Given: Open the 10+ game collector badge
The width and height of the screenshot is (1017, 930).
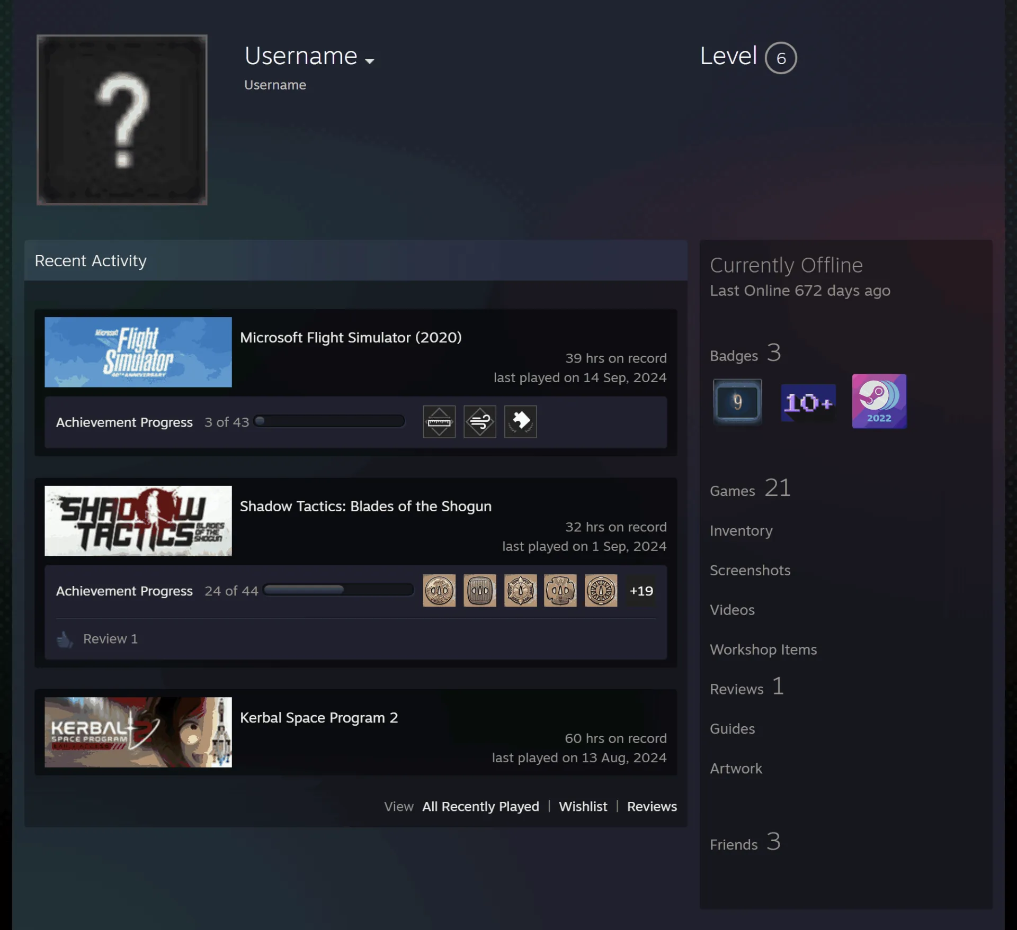Looking at the screenshot, I should [x=808, y=402].
